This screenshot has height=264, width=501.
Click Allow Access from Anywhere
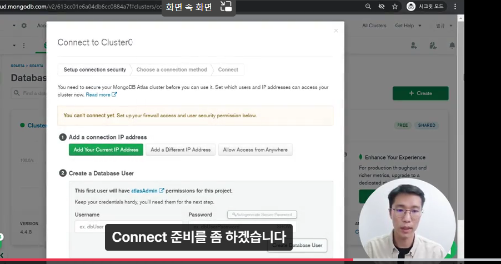(x=255, y=150)
